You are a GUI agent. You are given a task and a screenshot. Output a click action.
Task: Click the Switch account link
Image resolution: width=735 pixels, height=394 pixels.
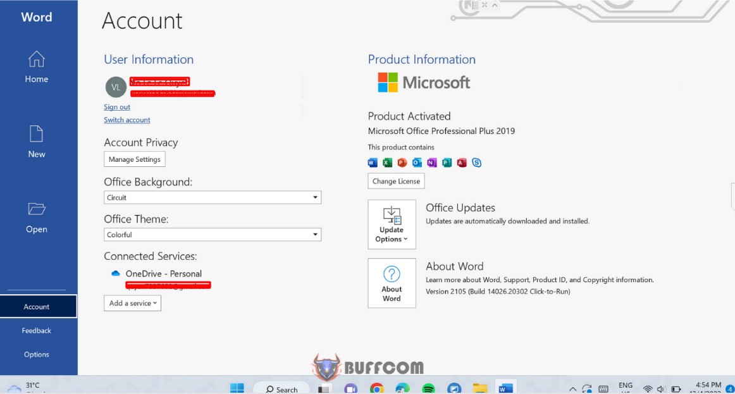tap(127, 120)
